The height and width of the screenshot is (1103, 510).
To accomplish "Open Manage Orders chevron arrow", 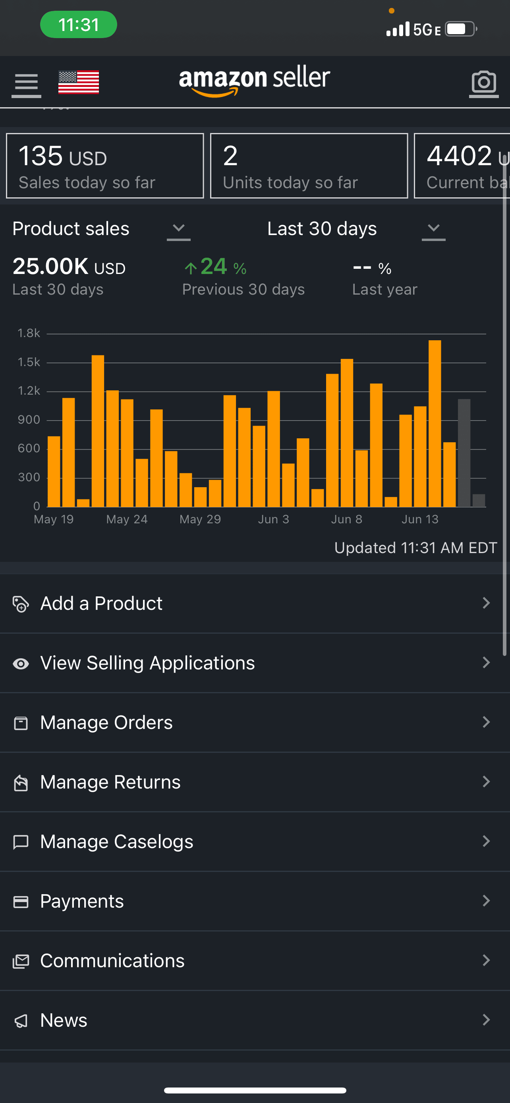I will 486,722.
